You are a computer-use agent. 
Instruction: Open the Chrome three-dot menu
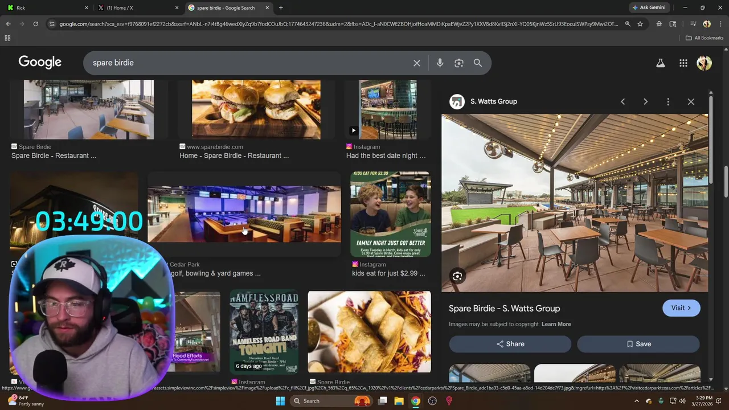(720, 24)
